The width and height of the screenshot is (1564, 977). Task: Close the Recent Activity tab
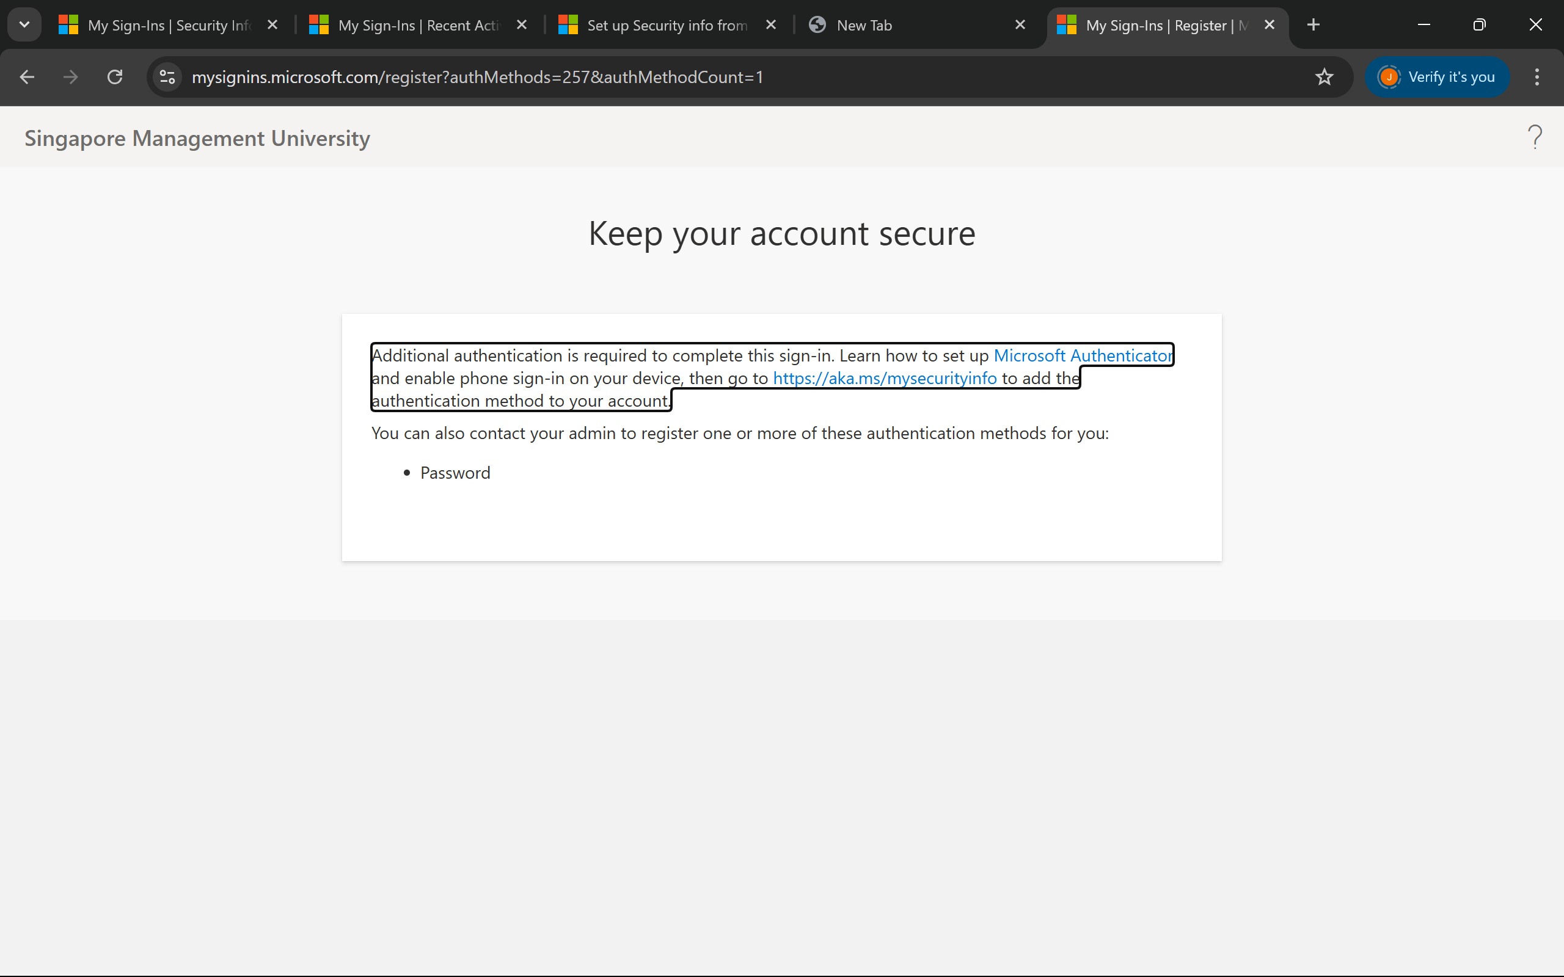[522, 24]
